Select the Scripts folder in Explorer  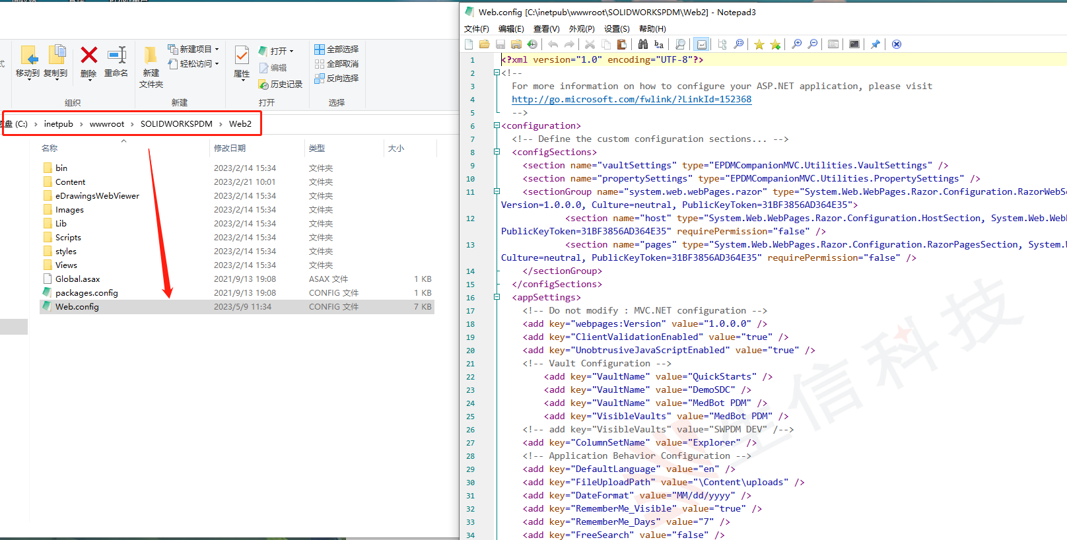pos(237,238)
